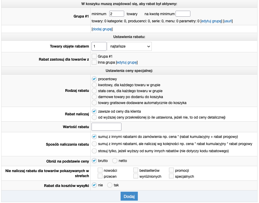Select kwotowy discount type radio
Image resolution: width=259 pixels, height=203 pixels.
tap(94, 85)
